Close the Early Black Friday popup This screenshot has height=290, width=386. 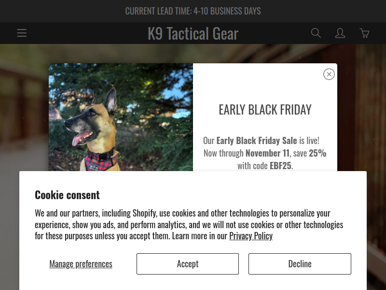tap(329, 74)
